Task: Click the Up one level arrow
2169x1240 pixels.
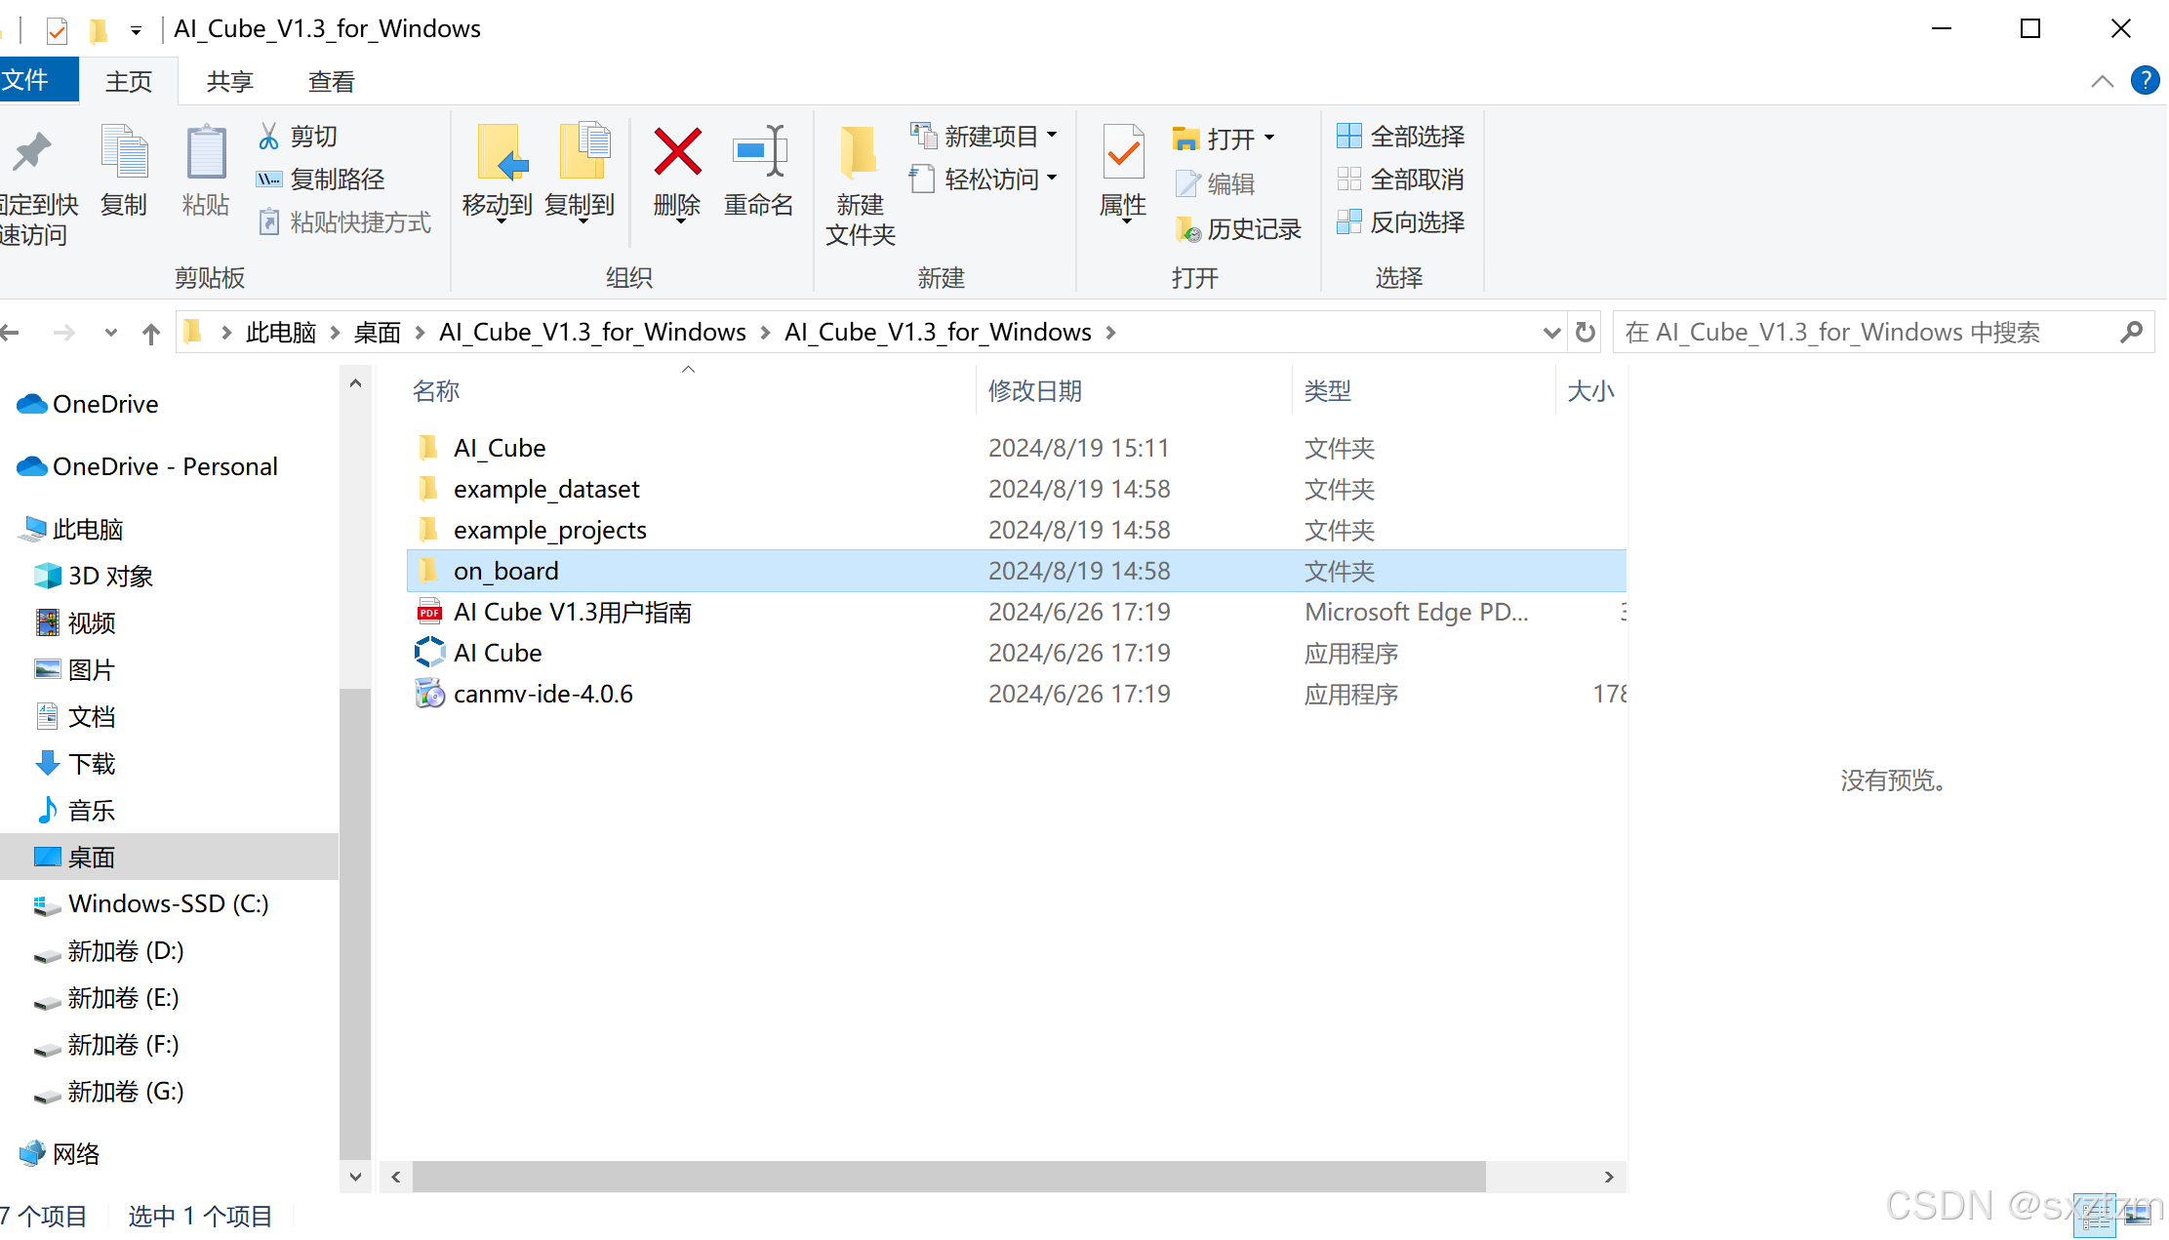Action: 150,333
